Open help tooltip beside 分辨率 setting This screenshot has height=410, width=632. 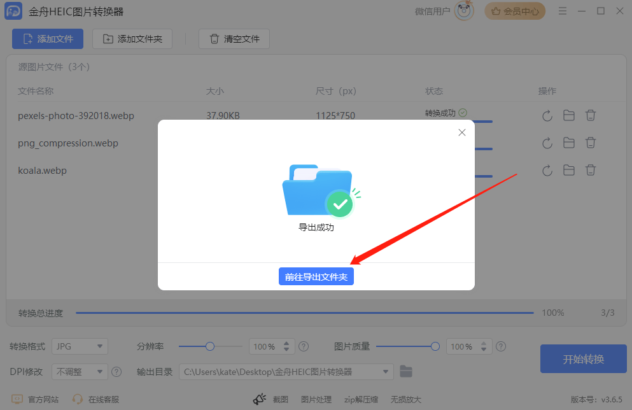click(304, 346)
